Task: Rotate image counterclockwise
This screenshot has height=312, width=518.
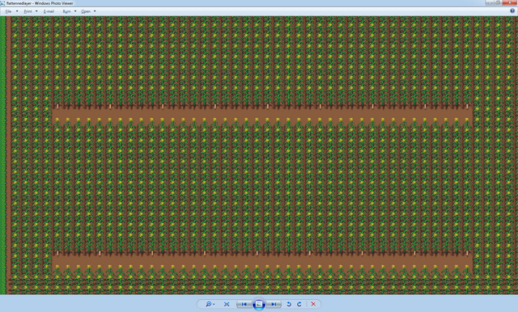Action: [289, 304]
